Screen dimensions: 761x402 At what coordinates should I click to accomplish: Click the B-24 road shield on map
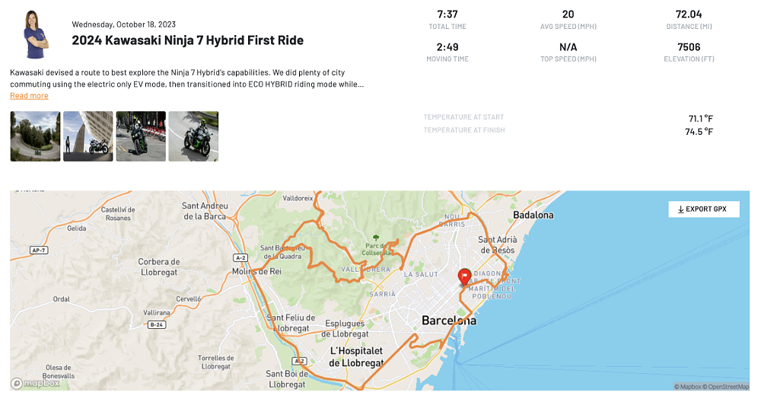(156, 325)
